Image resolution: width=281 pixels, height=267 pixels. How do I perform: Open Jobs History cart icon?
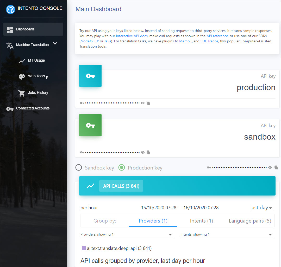tap(22, 93)
